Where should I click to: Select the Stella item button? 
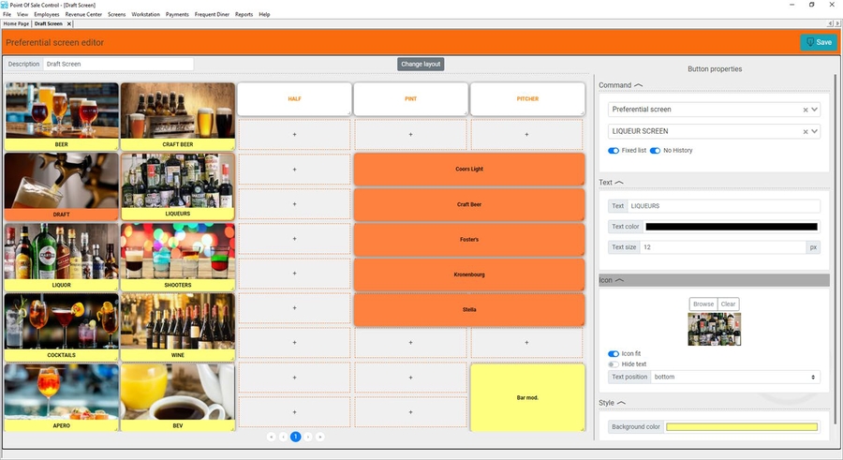[469, 309]
